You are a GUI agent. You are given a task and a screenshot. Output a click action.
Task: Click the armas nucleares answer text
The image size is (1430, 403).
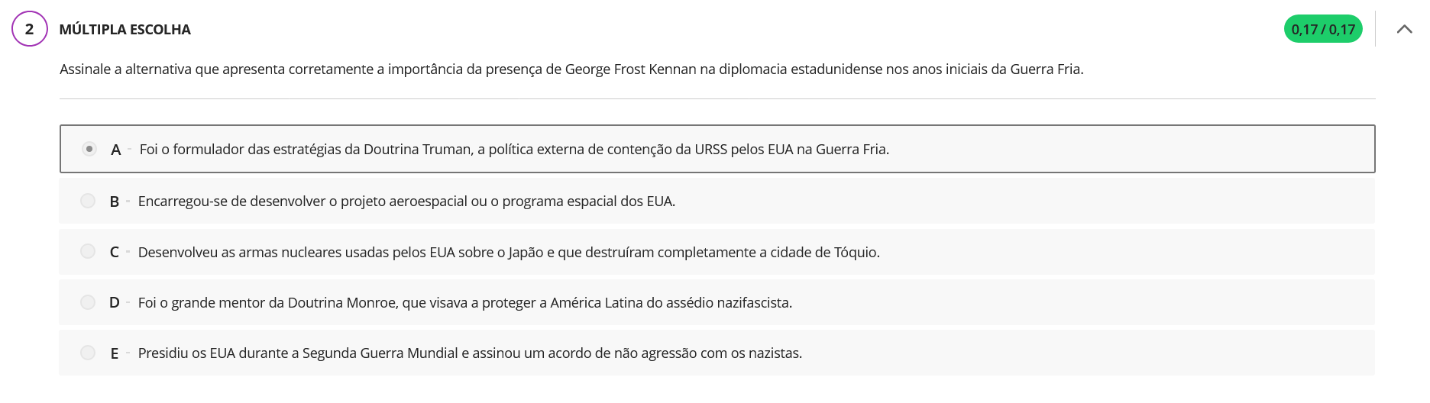509,252
